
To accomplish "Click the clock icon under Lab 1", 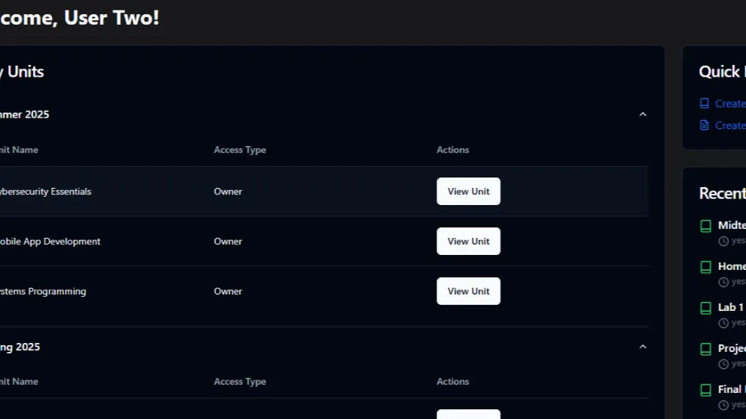I will pyautogui.click(x=723, y=323).
